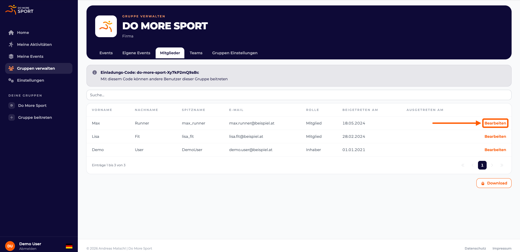
Task: Click the group logo thumbnail in header
Action: click(x=106, y=26)
